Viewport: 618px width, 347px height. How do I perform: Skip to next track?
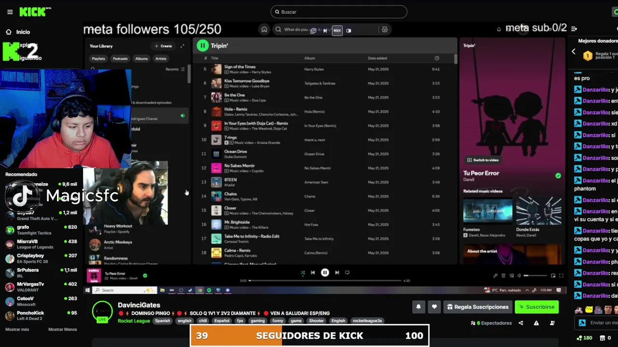337,273
